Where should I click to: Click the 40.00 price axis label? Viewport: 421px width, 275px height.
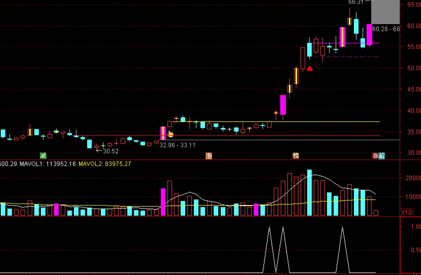pos(414,110)
